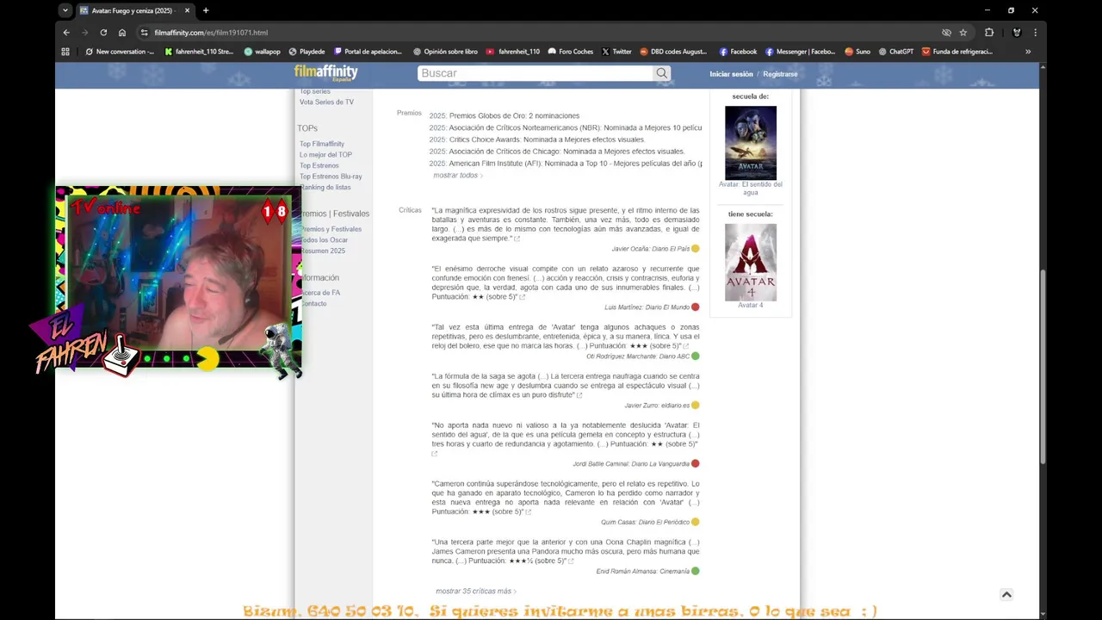Open Top Filmaffinity in sidebar
The image size is (1102, 620).
(322, 144)
